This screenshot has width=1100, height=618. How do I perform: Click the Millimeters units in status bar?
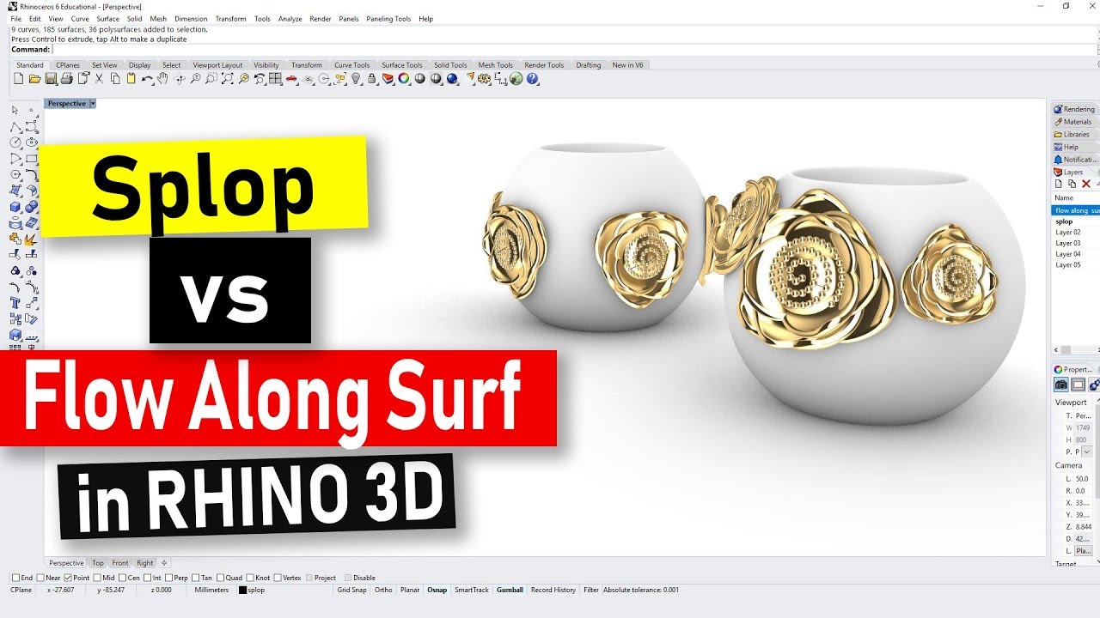[211, 590]
